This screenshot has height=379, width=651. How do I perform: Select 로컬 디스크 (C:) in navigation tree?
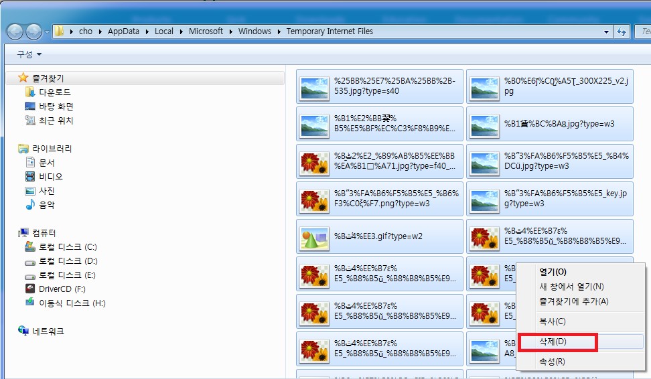pyautogui.click(x=68, y=247)
